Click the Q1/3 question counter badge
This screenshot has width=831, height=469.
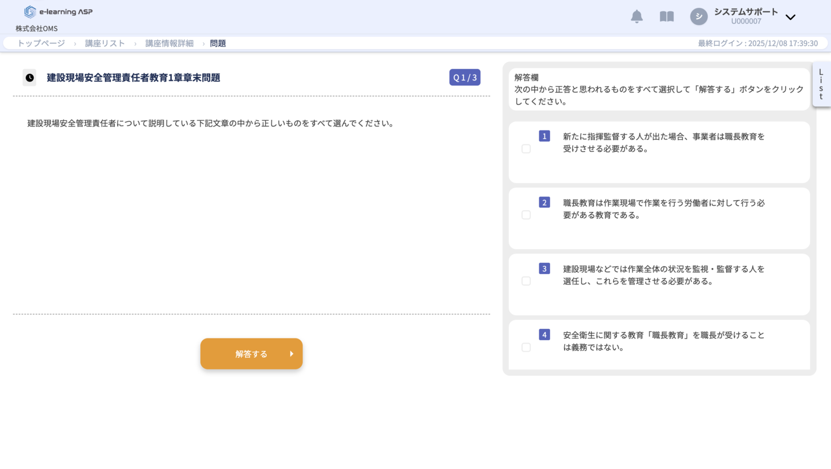465,77
